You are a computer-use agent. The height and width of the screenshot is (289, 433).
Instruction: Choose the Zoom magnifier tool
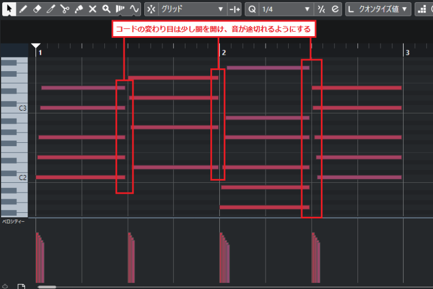point(106,9)
